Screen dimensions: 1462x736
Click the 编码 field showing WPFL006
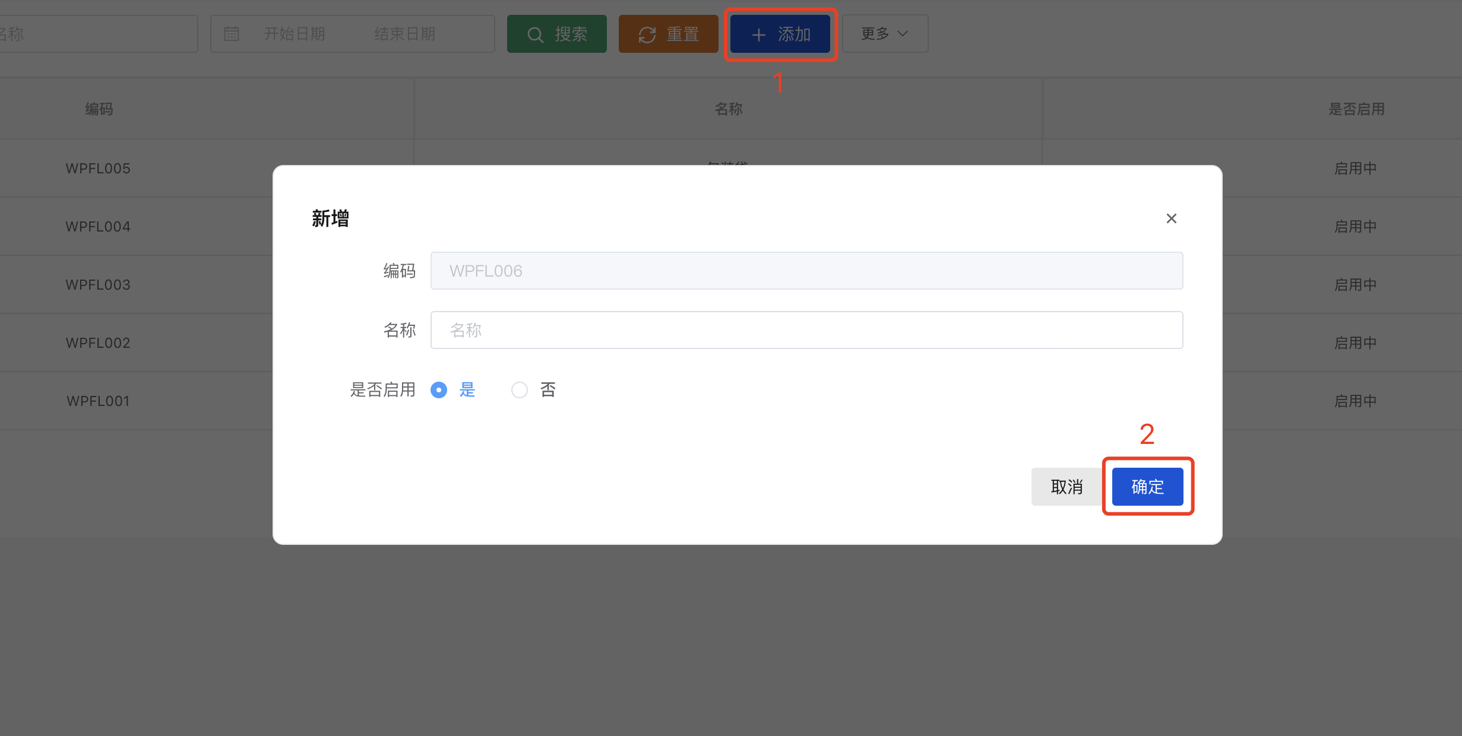point(806,271)
